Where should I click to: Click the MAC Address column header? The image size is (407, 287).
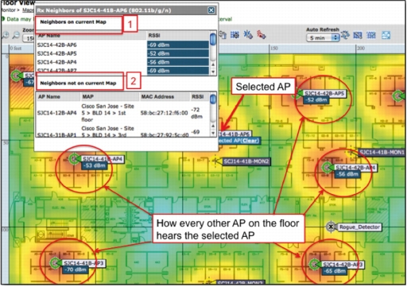157,97
